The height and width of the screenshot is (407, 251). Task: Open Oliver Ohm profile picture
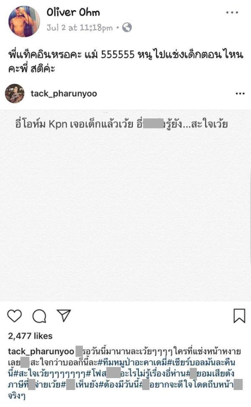24,21
